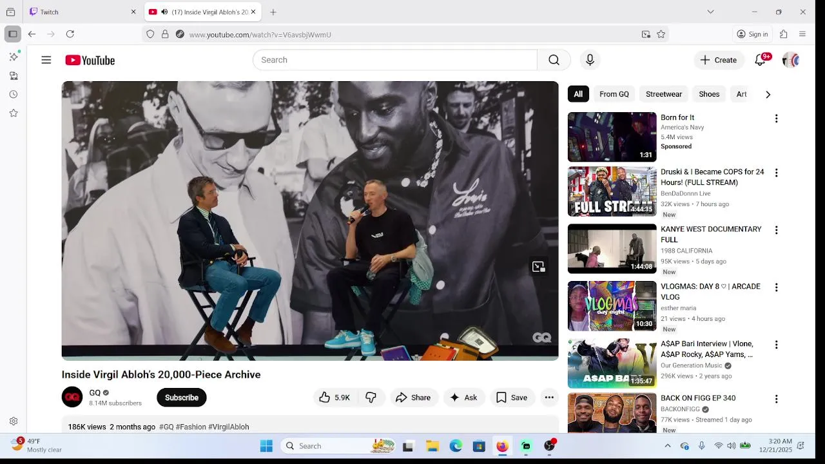Open options for Druski COPS video
This screenshot has height=464, width=825.
776,173
